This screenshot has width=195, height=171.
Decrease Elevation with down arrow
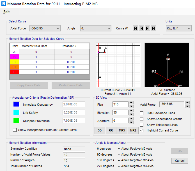pyautogui.click(x=131, y=114)
